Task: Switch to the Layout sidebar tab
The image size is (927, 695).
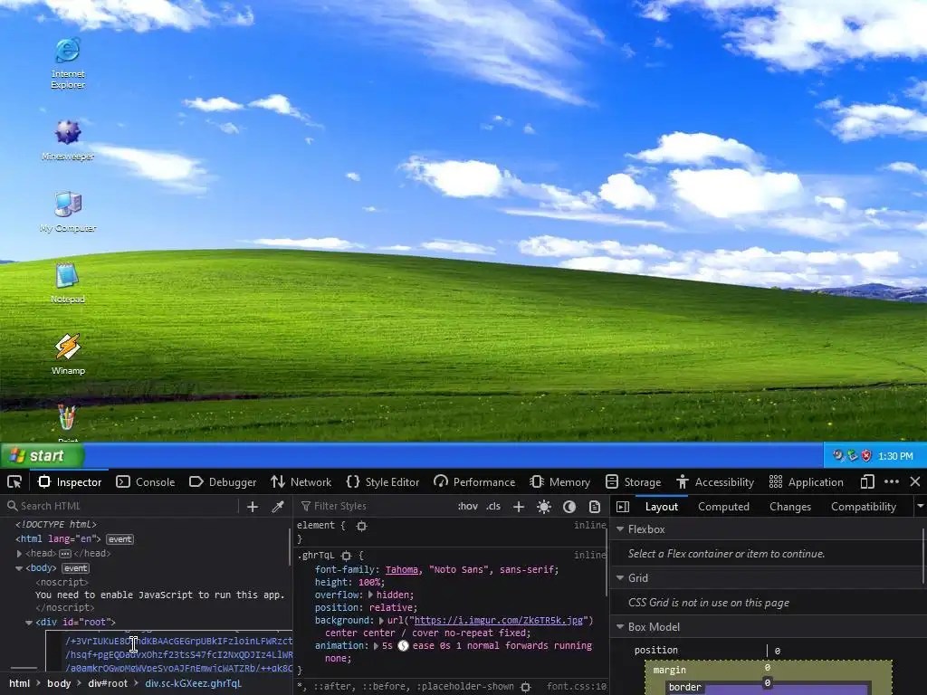Action: 662,507
